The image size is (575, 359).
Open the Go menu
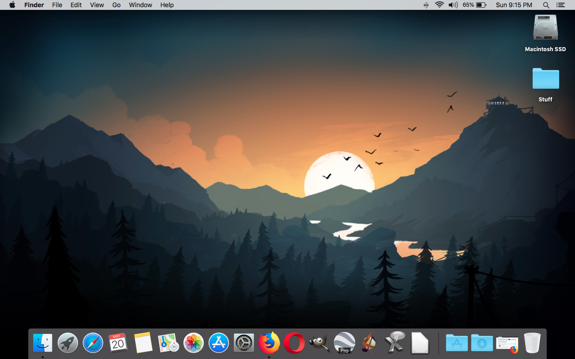pos(116,5)
